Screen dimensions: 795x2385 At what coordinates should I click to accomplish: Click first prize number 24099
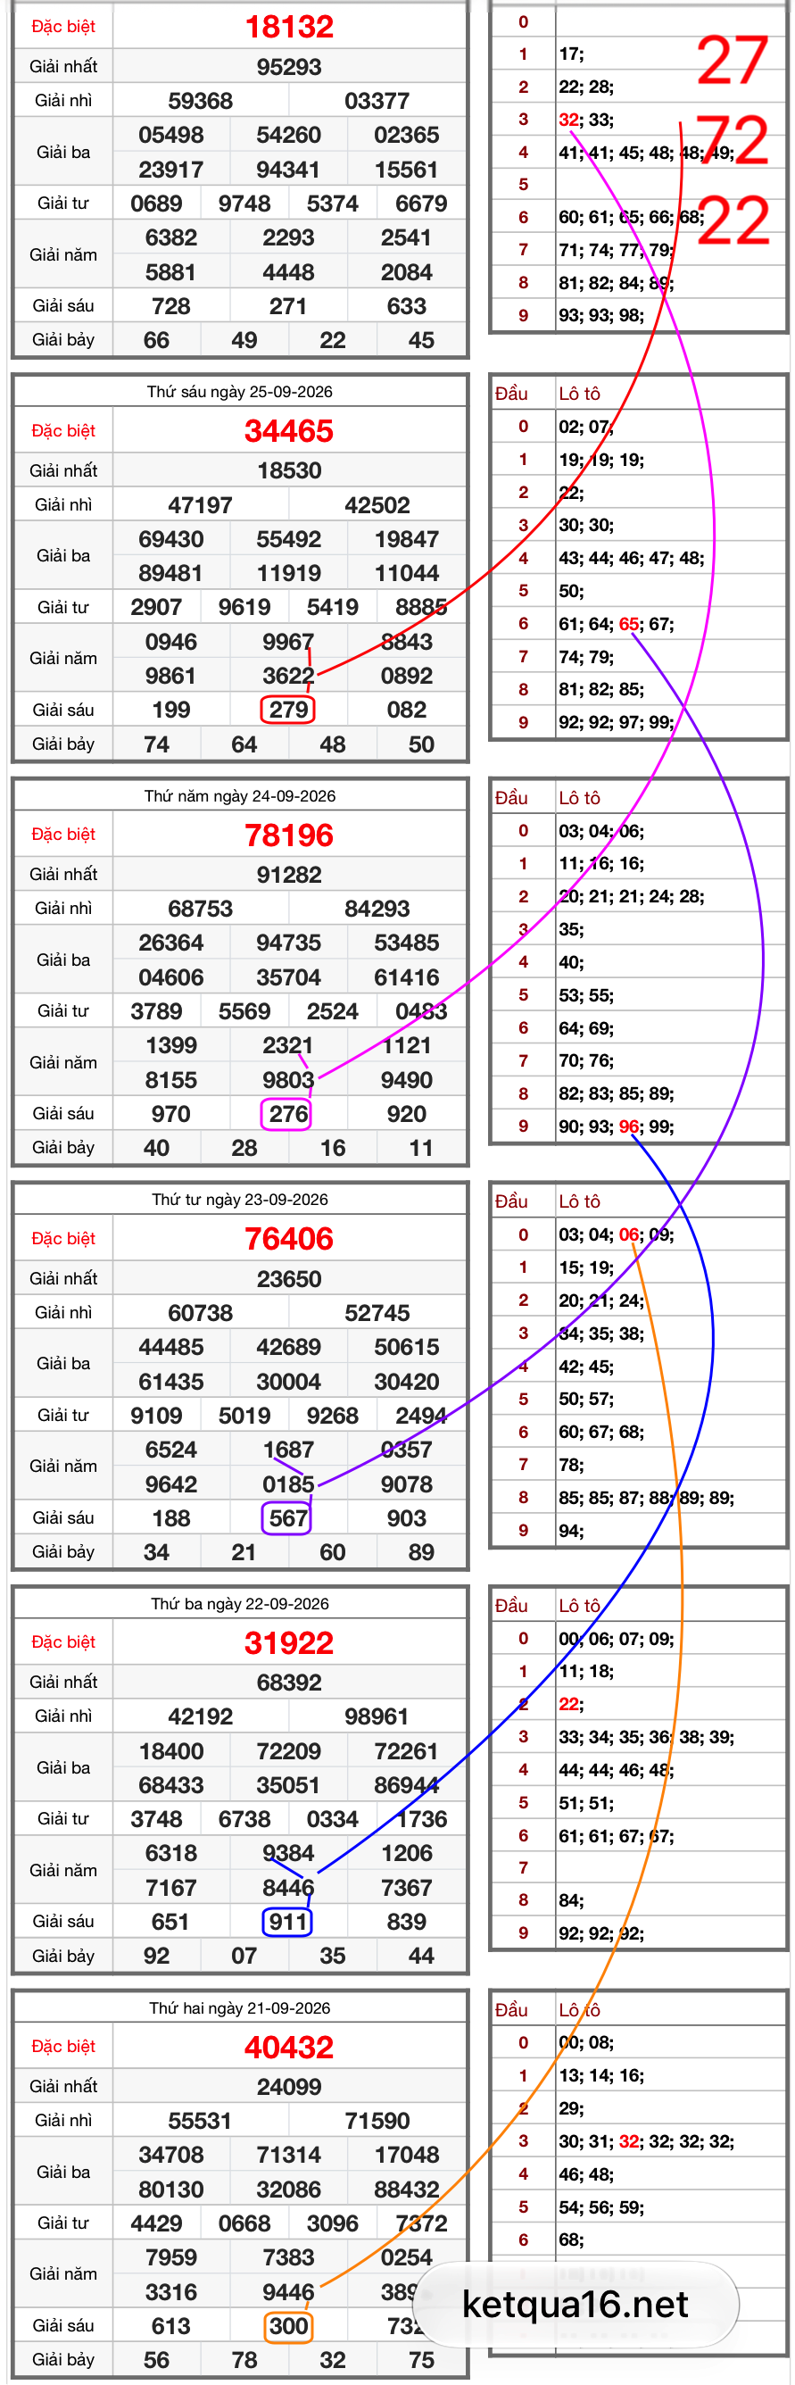(289, 2087)
